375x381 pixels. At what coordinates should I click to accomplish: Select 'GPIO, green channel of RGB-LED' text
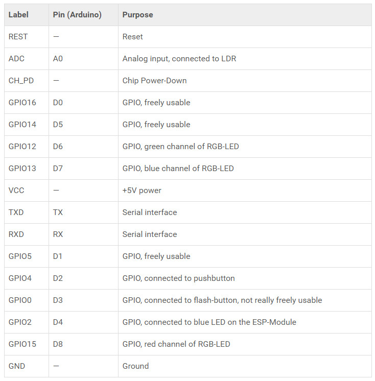tap(180, 147)
